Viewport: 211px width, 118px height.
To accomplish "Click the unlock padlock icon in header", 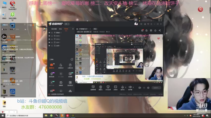I will click(147, 30).
